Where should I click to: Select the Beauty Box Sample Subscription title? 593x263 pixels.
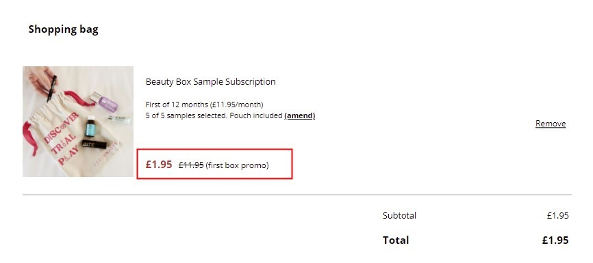[211, 81]
